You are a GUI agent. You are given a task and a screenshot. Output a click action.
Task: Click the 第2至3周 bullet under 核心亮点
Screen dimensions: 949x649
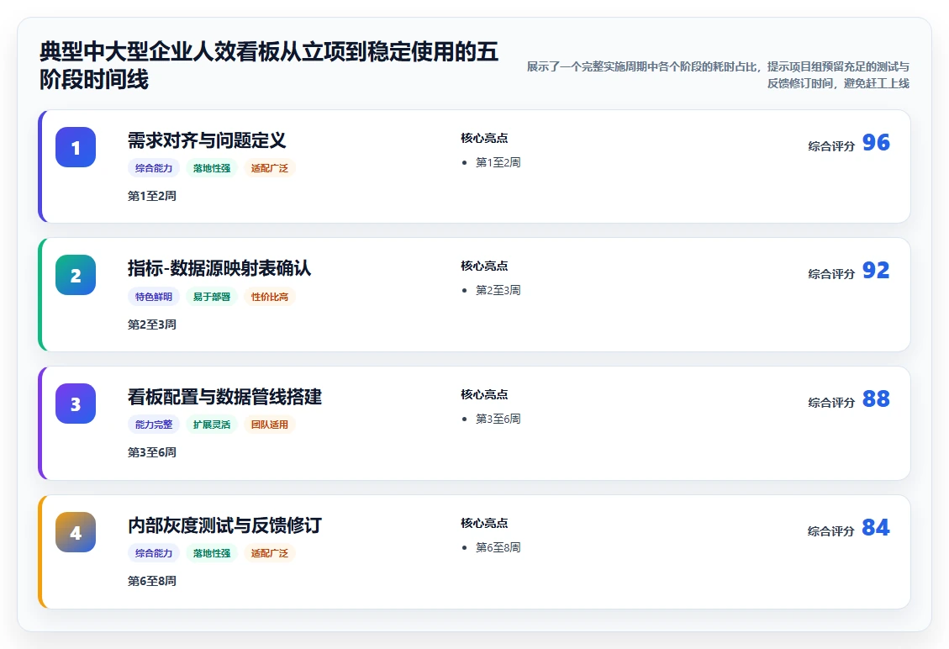click(x=498, y=290)
